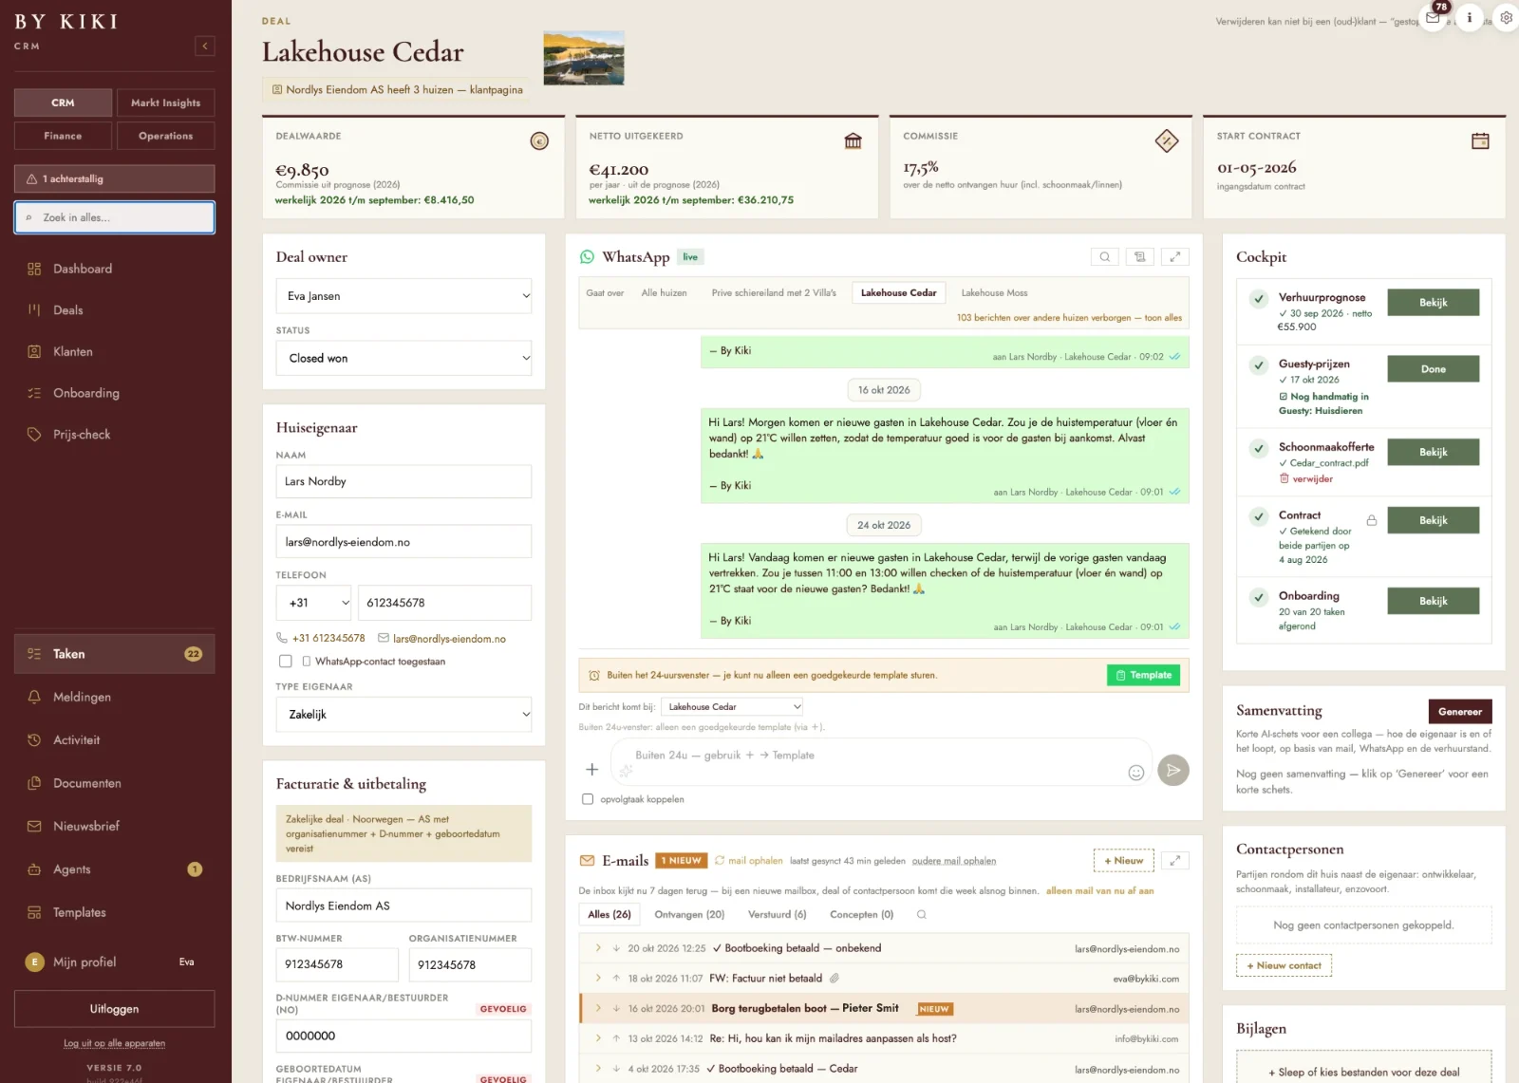Search in the WhatsApp panel via magnifier icon
This screenshot has width=1519, height=1083.
pos(1105,256)
